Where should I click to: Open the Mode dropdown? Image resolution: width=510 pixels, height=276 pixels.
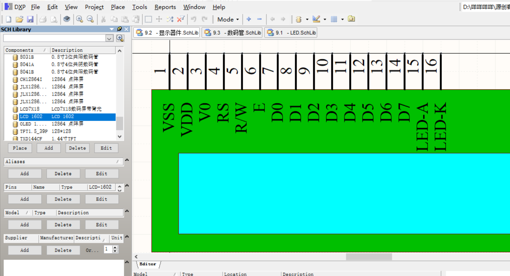tap(228, 19)
